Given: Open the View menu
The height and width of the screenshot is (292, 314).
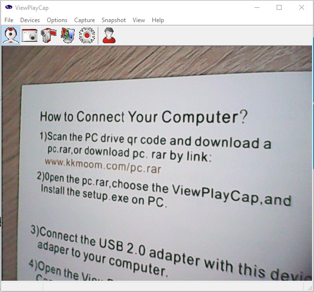Looking at the screenshot, I should 139,20.
